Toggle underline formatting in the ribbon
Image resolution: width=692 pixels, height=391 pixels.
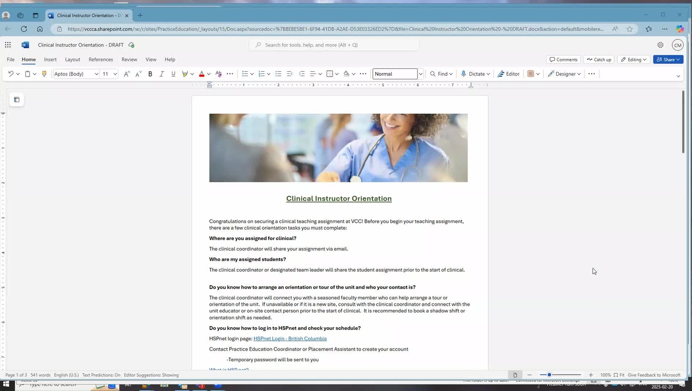click(173, 74)
